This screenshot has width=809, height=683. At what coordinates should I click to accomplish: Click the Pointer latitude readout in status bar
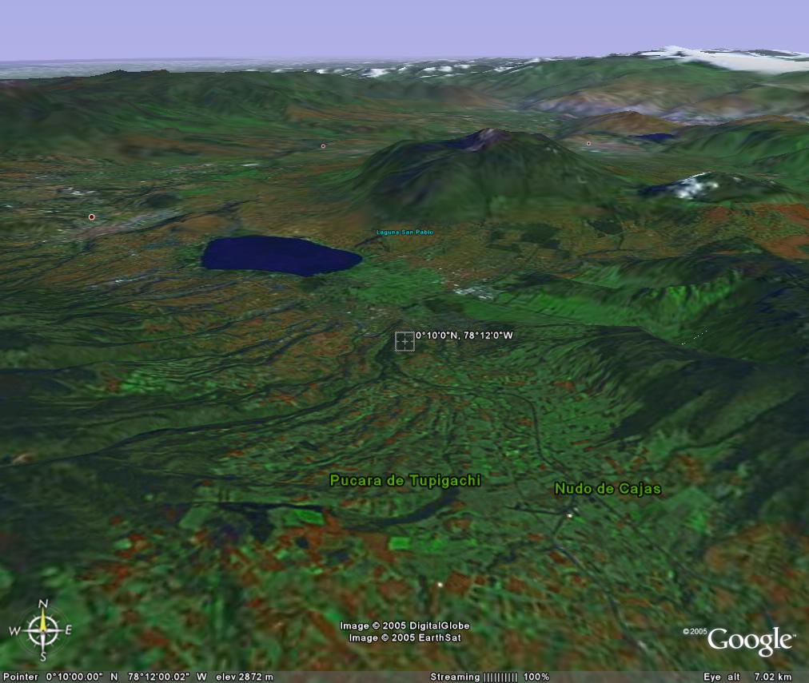pyautogui.click(x=74, y=677)
